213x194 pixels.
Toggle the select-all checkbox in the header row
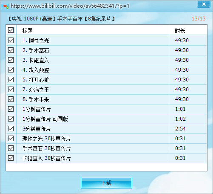tap(11, 30)
